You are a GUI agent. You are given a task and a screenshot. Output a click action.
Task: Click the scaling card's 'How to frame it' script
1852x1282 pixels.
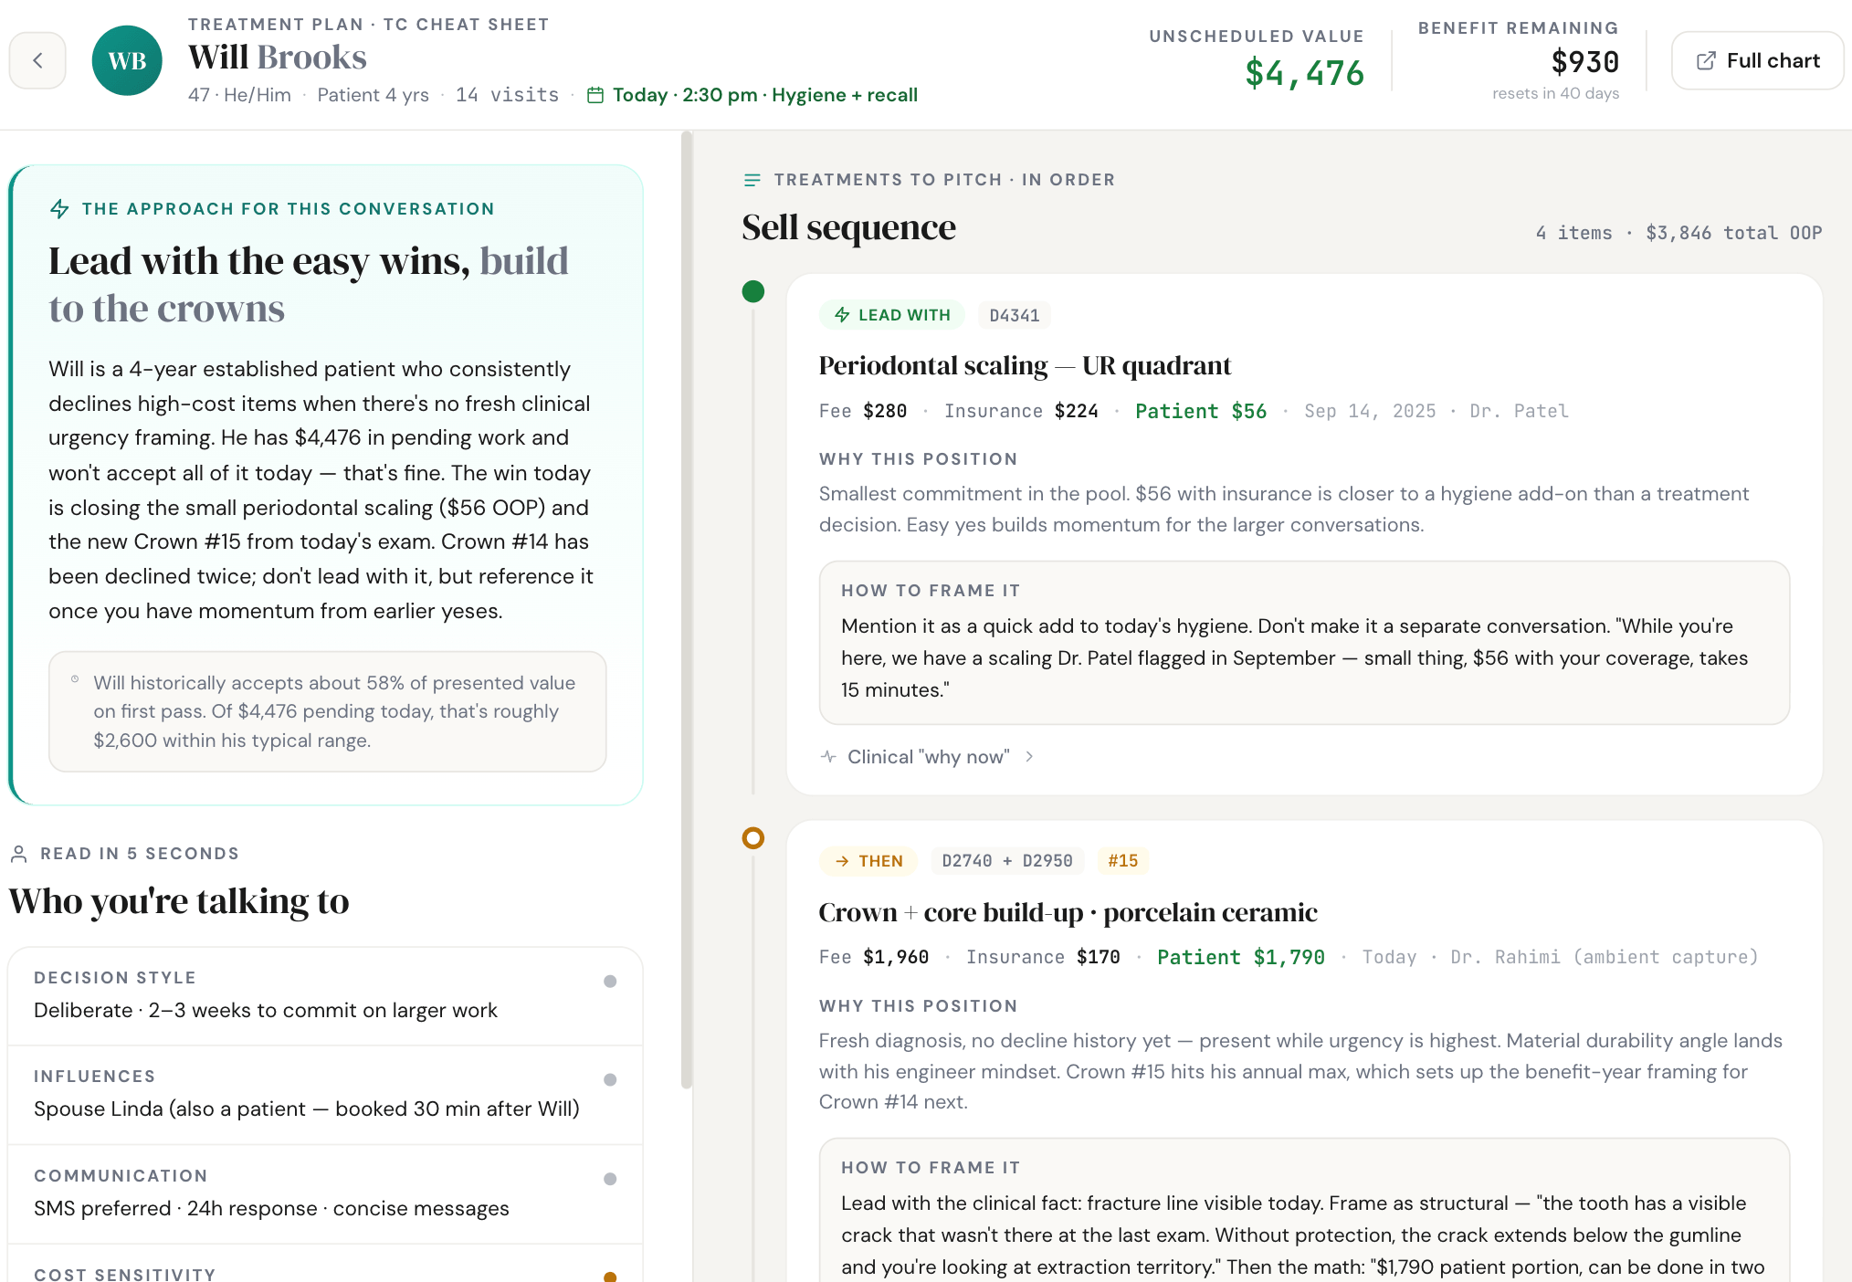pos(1304,643)
